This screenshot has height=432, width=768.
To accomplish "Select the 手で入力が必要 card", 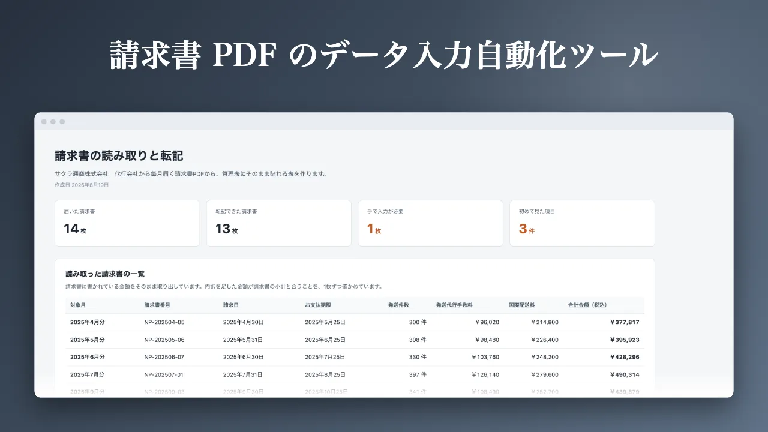I will tap(430, 223).
